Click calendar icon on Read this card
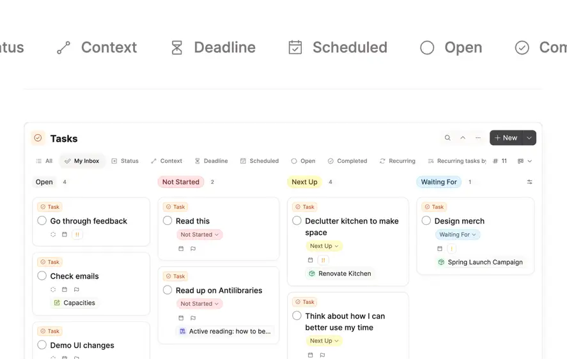Image resolution: width=567 pixels, height=359 pixels. click(x=181, y=248)
